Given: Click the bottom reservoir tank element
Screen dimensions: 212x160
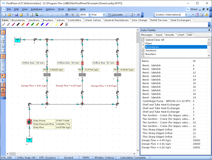Looking at the screenshot, I should (x=29, y=140).
